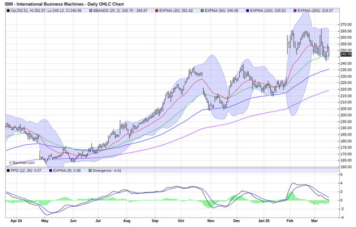
Task: Click the PPO axis label -4
Action: pos(342,218)
